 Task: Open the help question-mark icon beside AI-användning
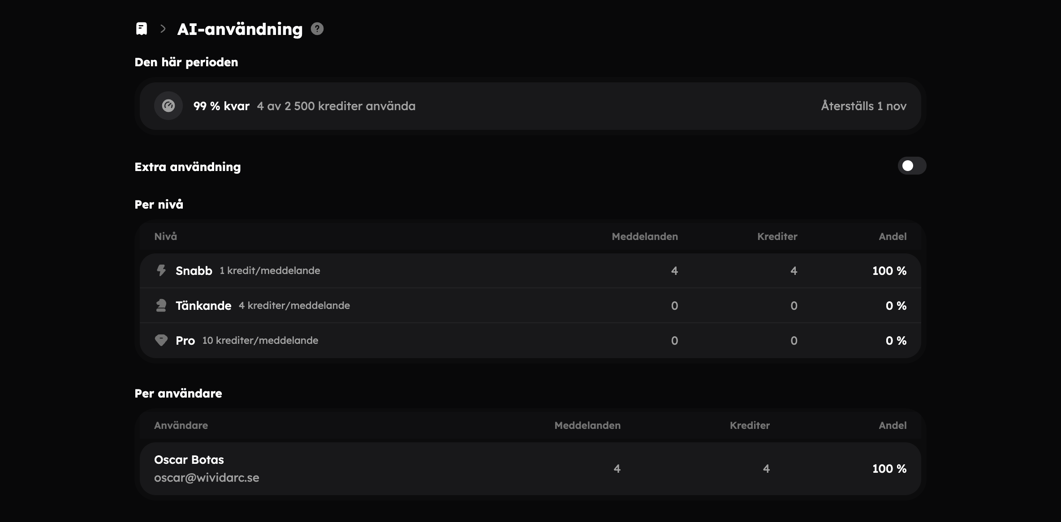pyautogui.click(x=317, y=29)
